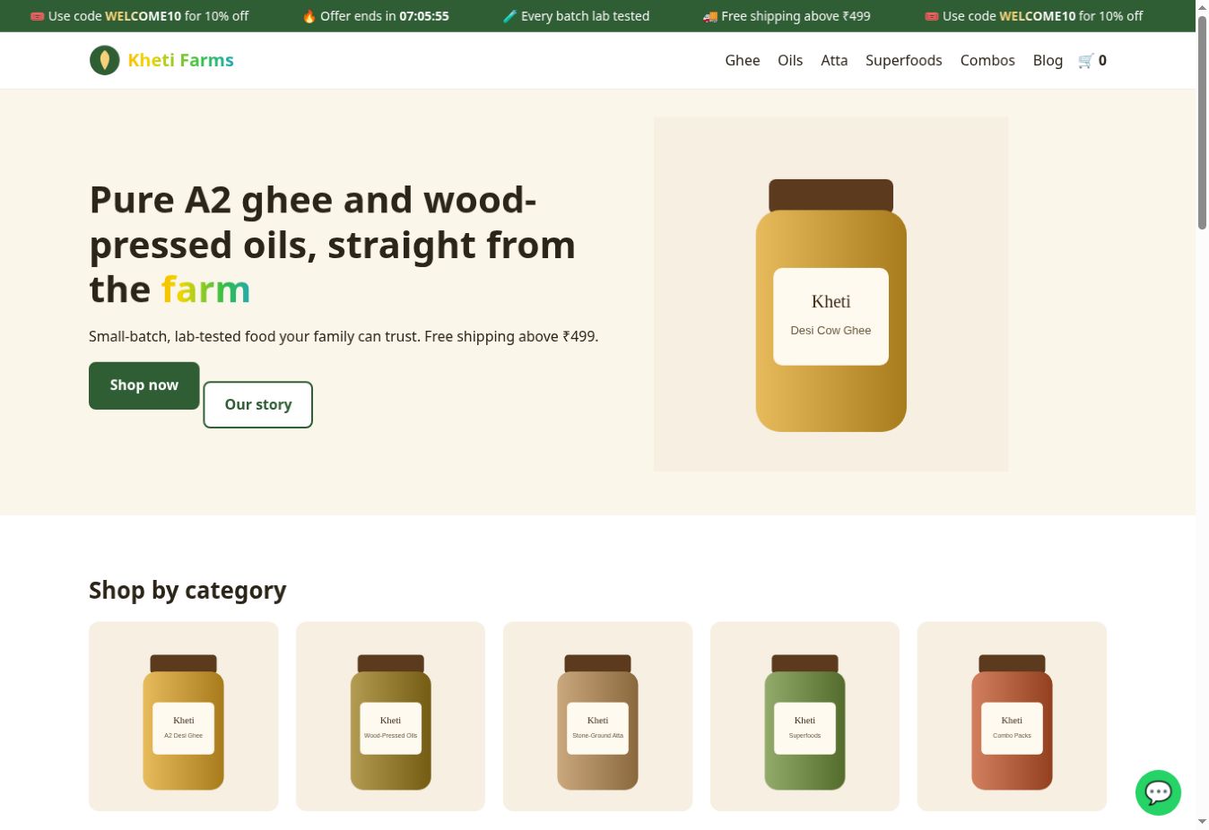Click the Our story button

pos(258,405)
